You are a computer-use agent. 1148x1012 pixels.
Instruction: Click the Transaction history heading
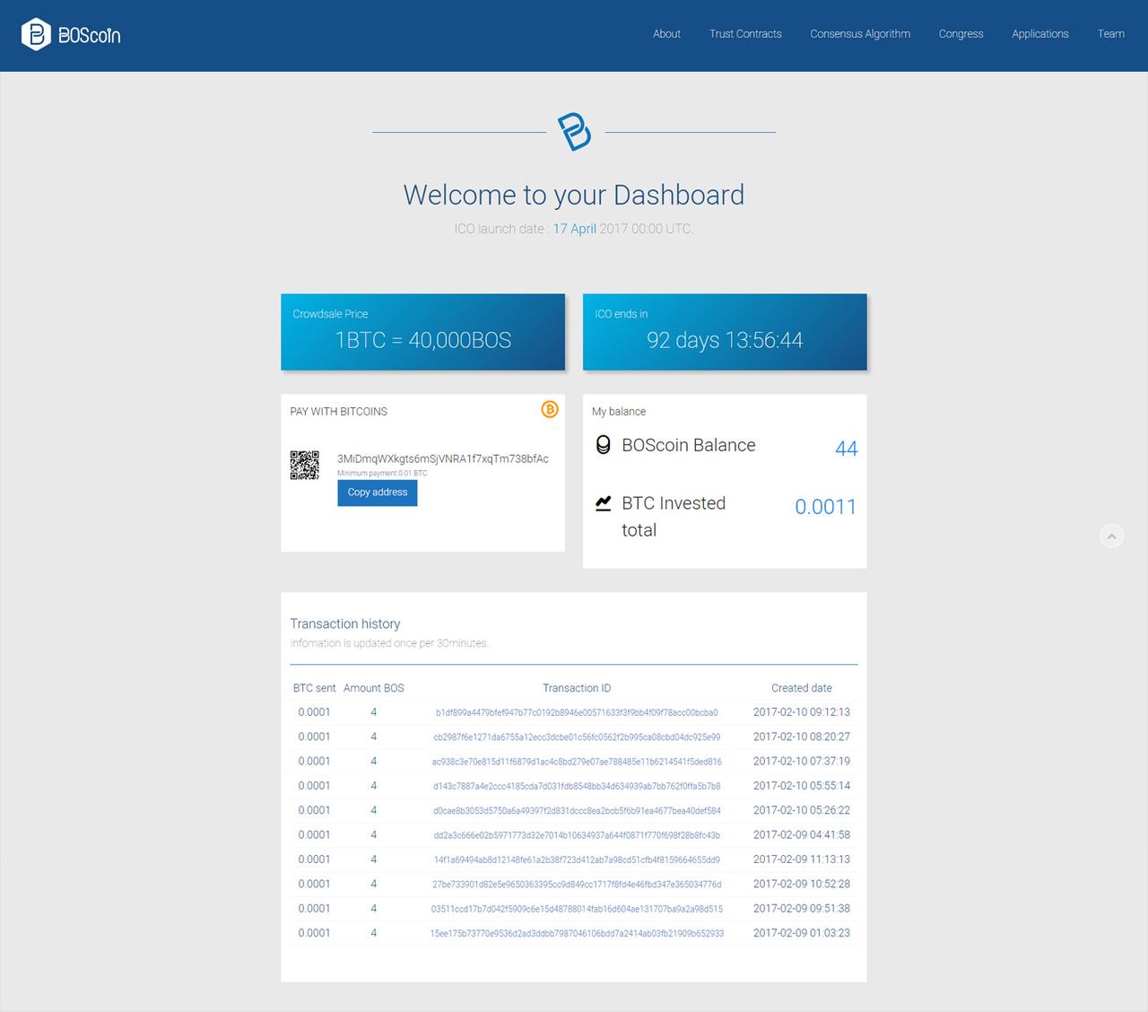(345, 624)
